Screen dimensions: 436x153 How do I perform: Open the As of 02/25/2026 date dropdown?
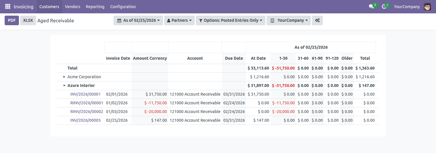tap(138, 20)
